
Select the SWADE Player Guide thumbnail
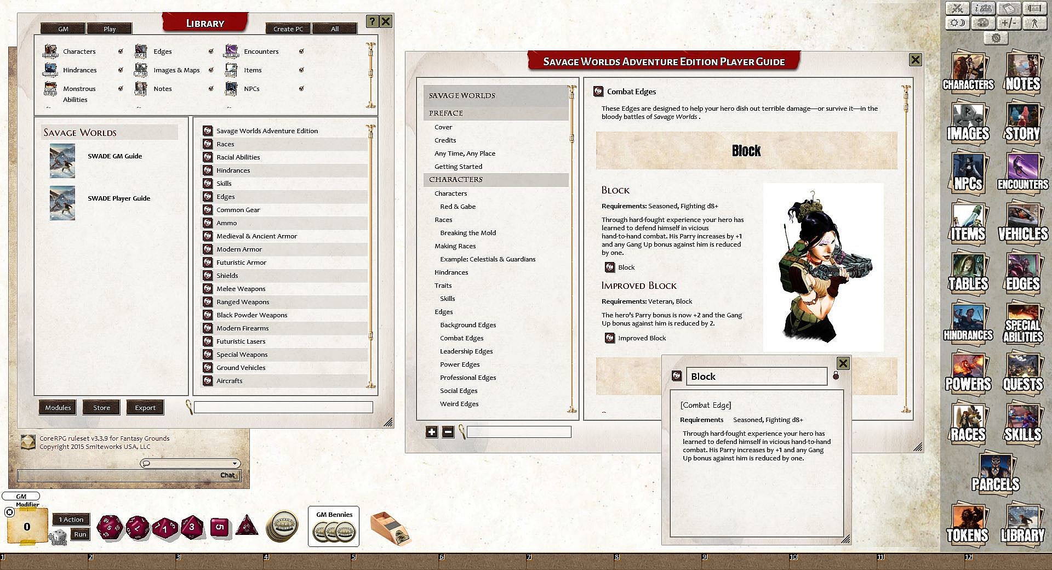(62, 203)
